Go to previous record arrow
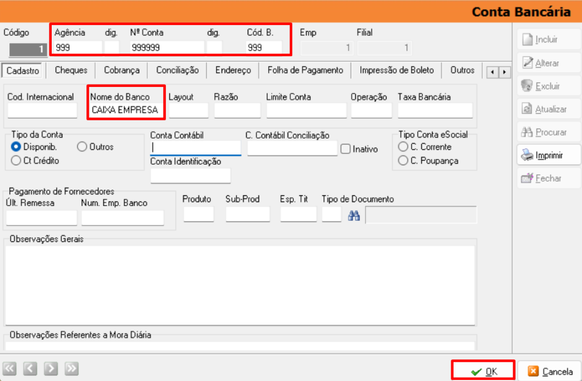Image resolution: width=582 pixels, height=381 pixels. (x=30, y=369)
